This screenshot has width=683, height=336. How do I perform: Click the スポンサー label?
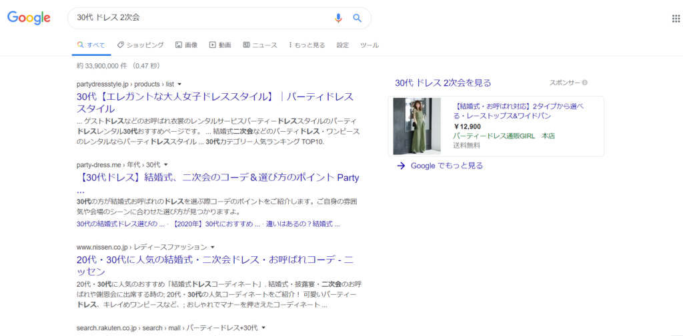click(564, 83)
